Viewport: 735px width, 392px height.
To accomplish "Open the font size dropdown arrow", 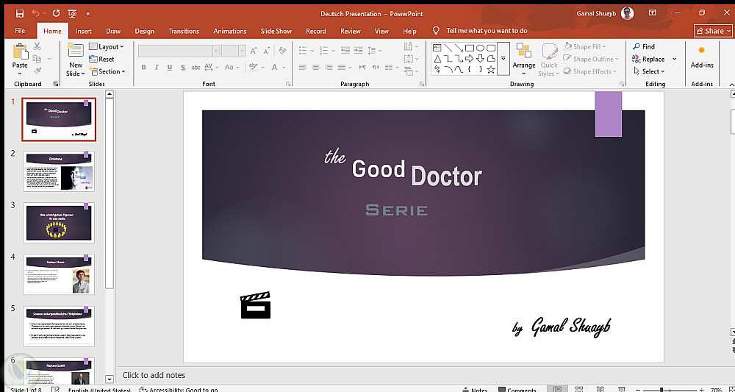I will click(242, 51).
